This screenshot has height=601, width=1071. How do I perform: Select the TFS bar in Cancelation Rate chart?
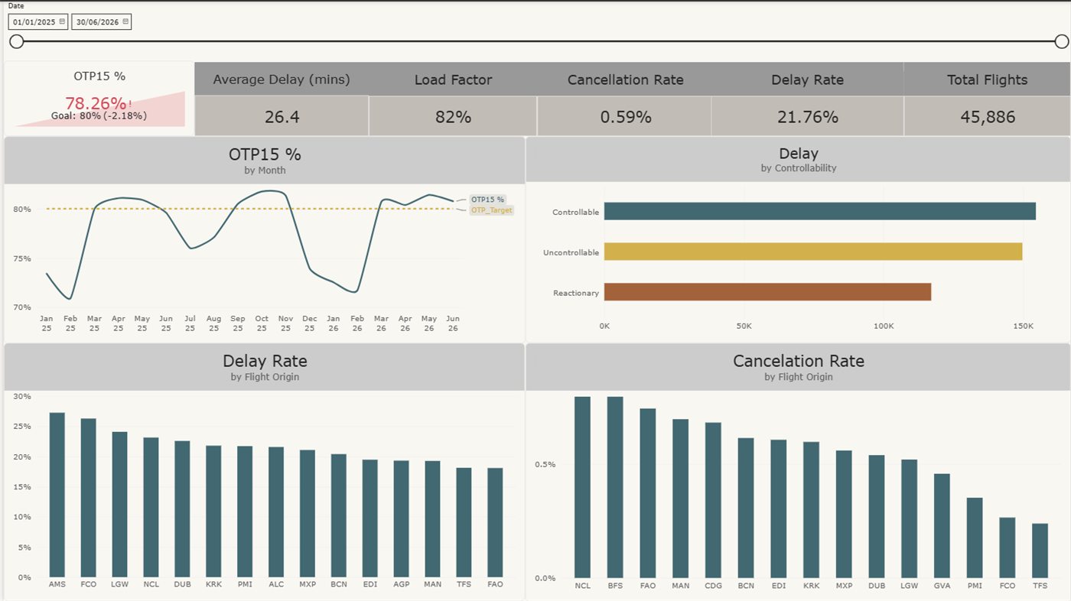point(1040,551)
